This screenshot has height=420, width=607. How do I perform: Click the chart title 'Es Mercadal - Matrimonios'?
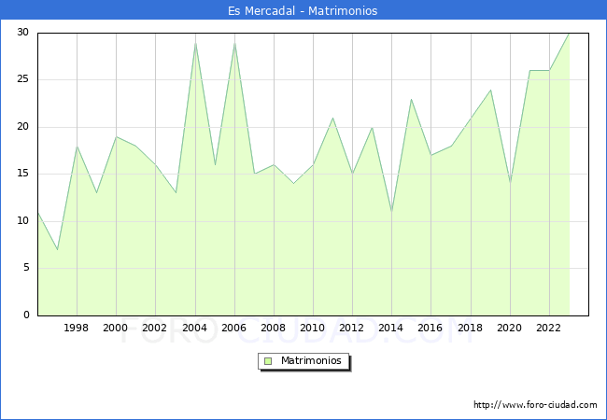(x=303, y=10)
